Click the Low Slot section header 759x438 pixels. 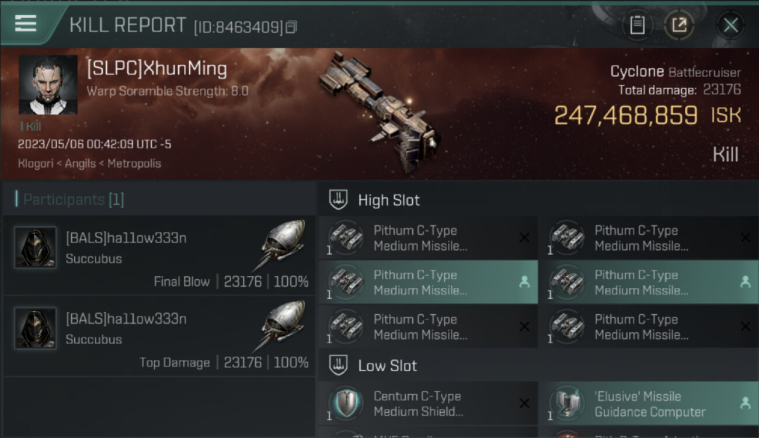click(387, 366)
